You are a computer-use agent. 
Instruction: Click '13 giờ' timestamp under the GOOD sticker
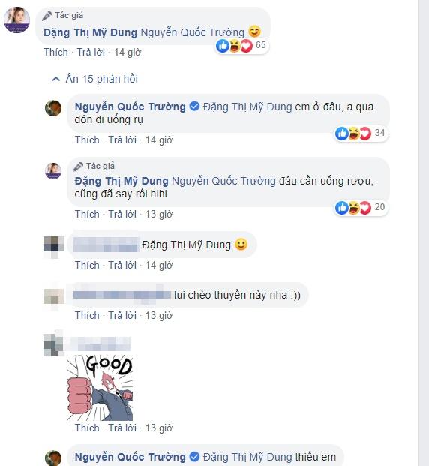point(159,428)
